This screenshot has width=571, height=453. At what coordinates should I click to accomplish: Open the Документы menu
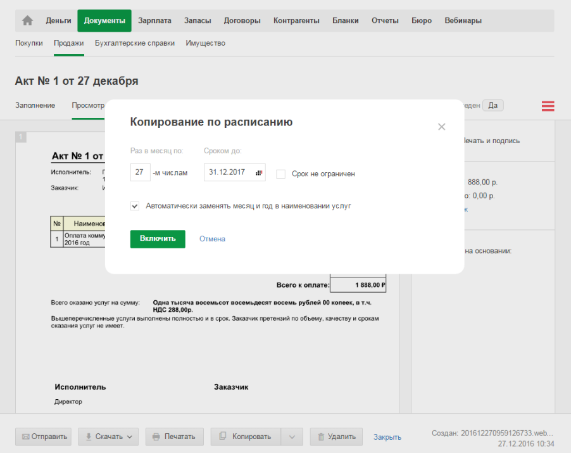104,20
